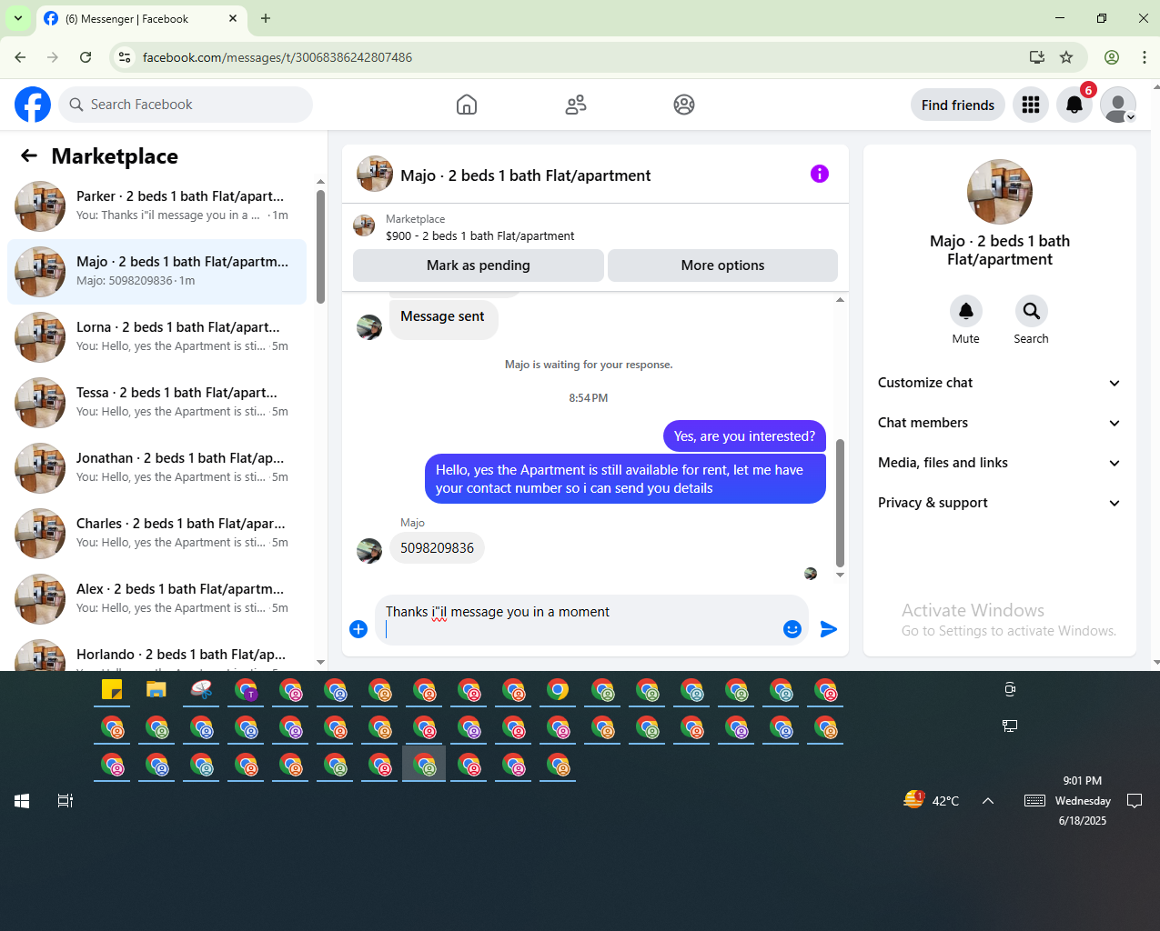Screen dimensions: 1160x931
Task: Go back in Chrome browser
Action: point(20,57)
